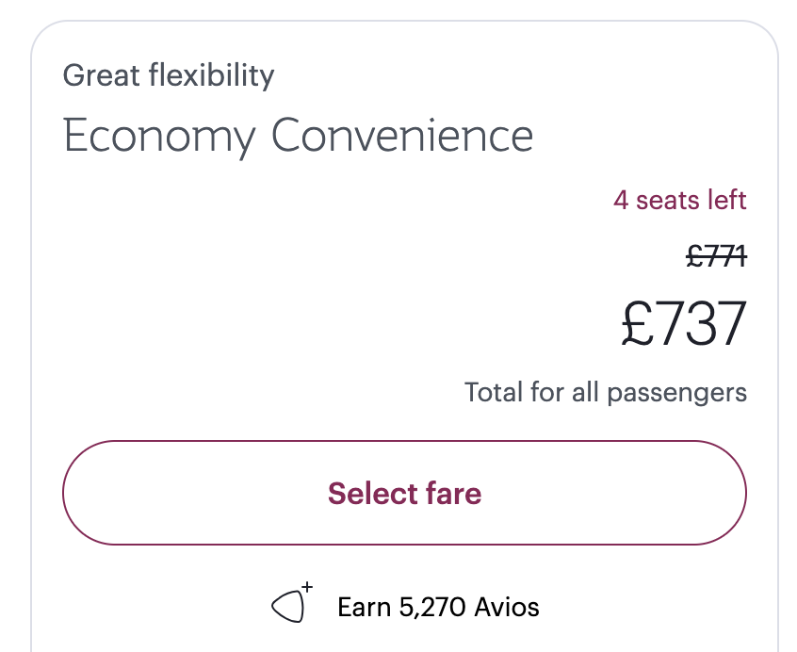Click the word passengers under the price
Screen dimensions: 797x652
pyautogui.click(x=676, y=392)
